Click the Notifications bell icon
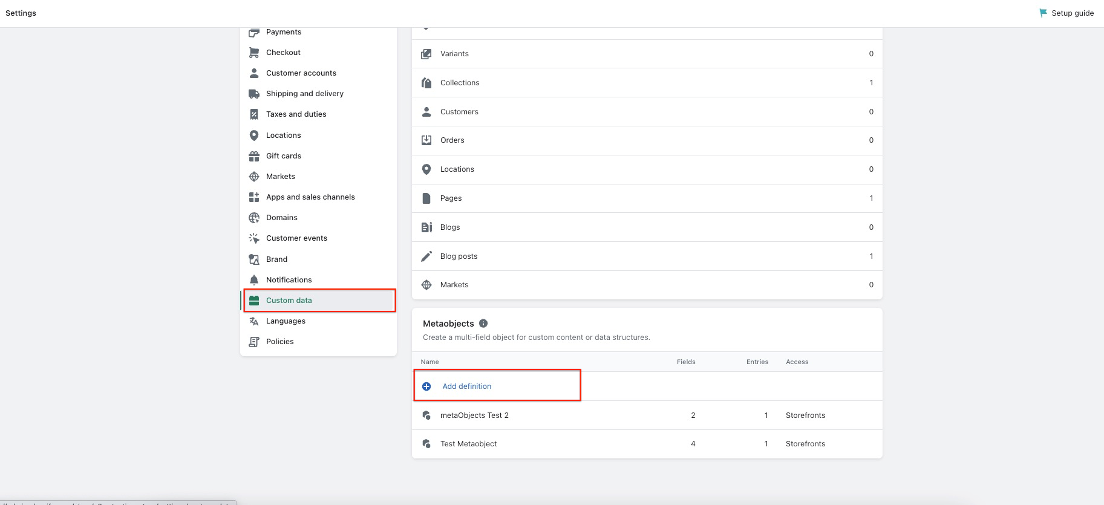This screenshot has height=505, width=1104. (x=254, y=280)
